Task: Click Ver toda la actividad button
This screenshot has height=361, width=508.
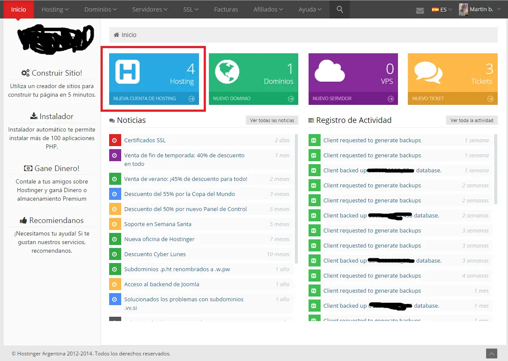Action: [x=472, y=120]
